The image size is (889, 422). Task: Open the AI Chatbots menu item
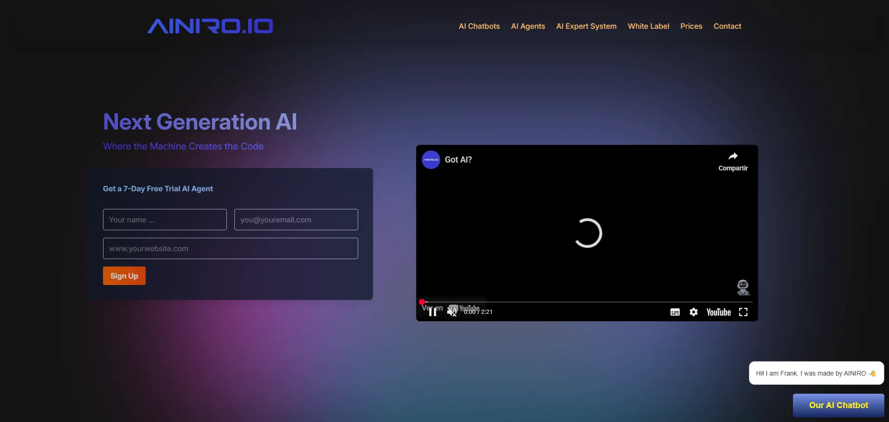click(479, 26)
